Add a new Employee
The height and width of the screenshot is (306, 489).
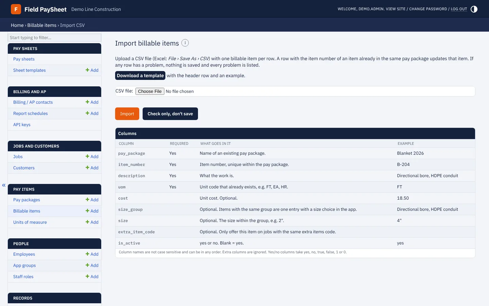tap(92, 254)
